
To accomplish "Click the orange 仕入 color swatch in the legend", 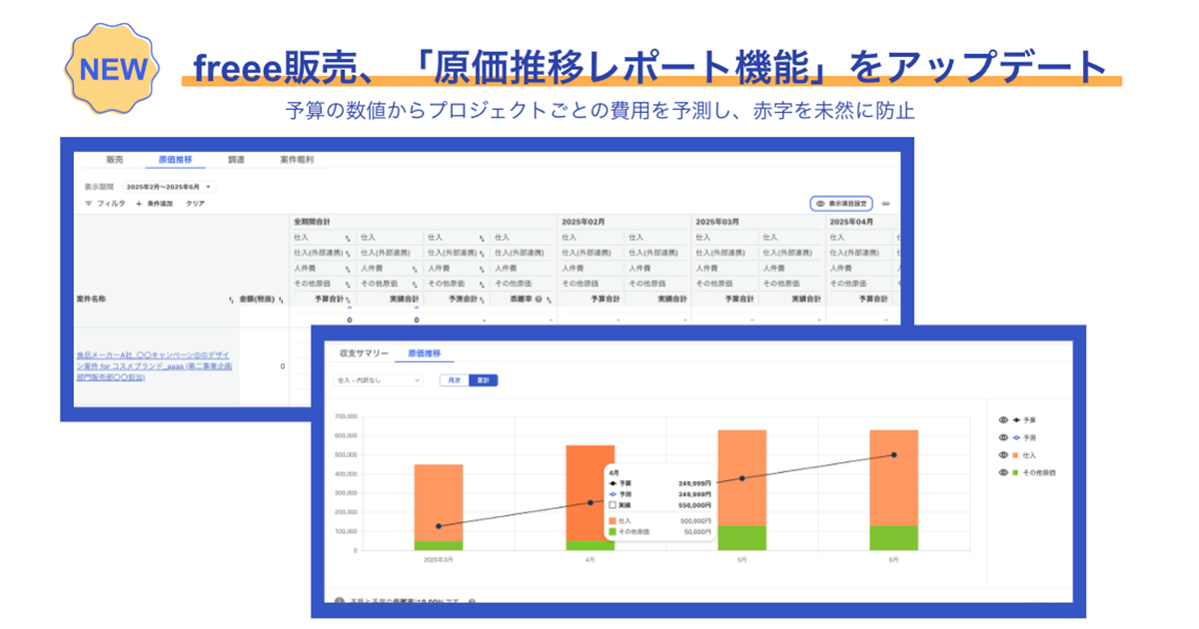I will [1015, 454].
